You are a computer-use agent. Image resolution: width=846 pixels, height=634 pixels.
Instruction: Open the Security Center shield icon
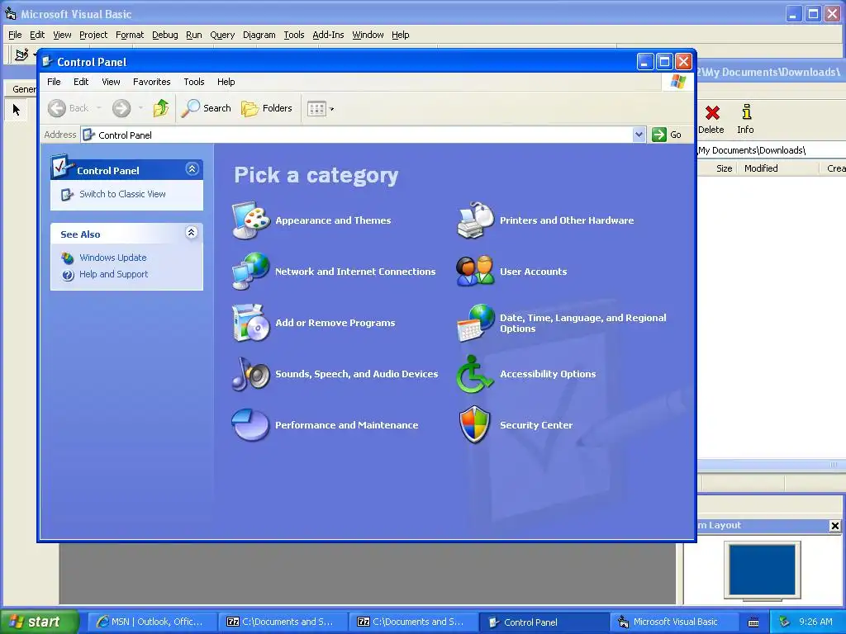475,425
